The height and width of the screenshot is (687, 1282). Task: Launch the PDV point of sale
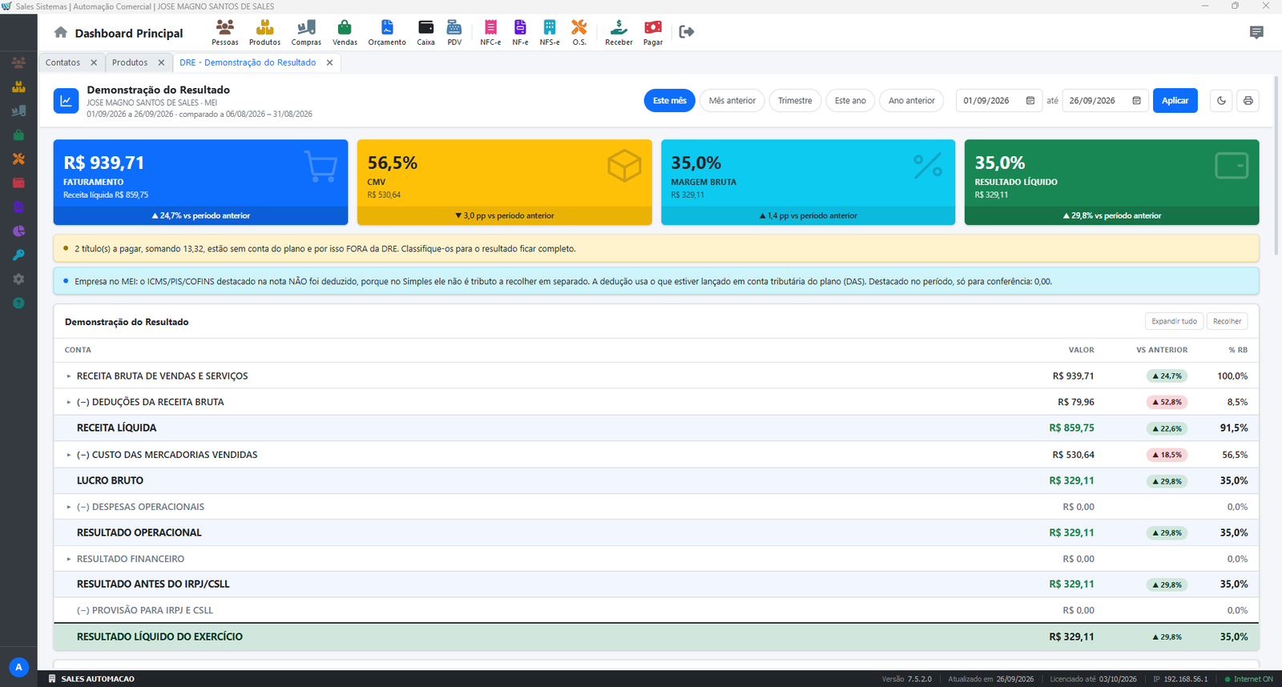click(x=454, y=32)
